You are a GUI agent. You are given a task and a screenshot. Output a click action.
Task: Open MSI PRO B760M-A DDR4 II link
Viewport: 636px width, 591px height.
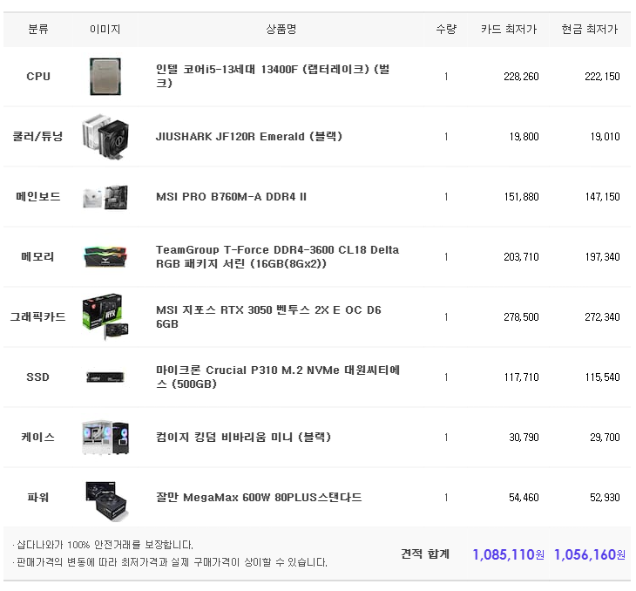pos(231,197)
